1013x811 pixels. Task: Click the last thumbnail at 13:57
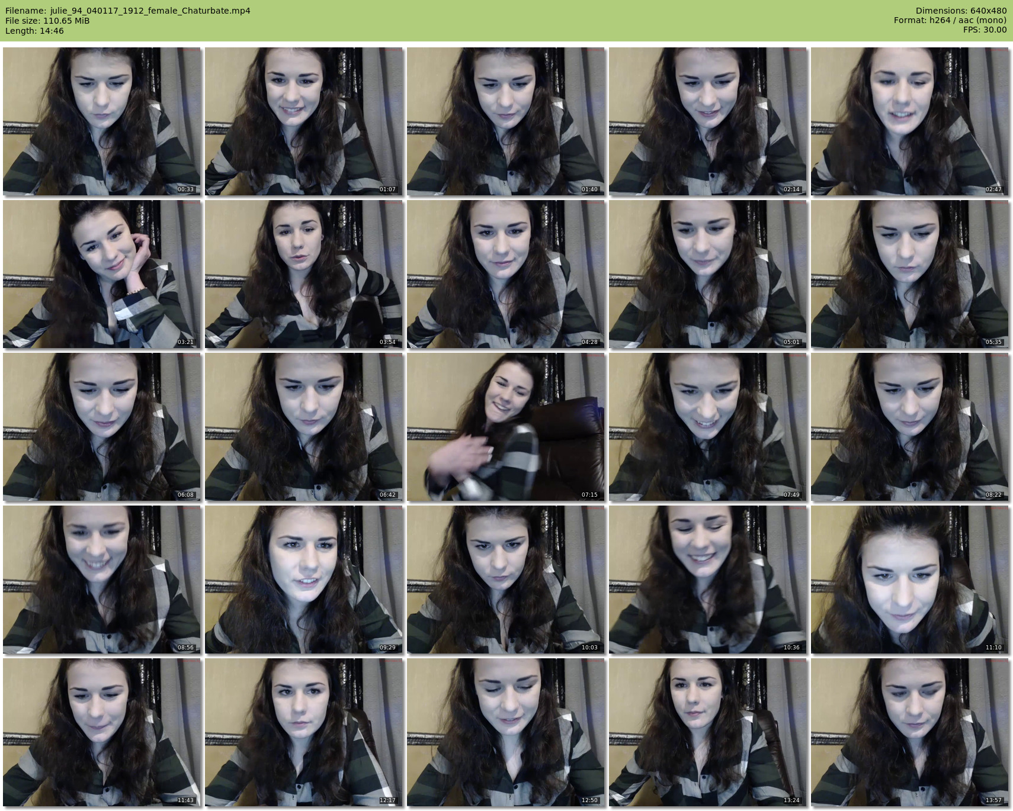909,732
